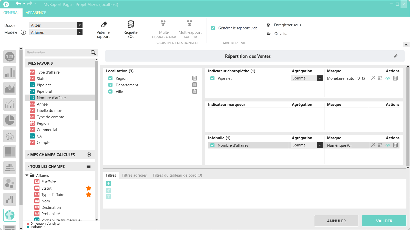Click the Rechercher search field

(x=58, y=53)
